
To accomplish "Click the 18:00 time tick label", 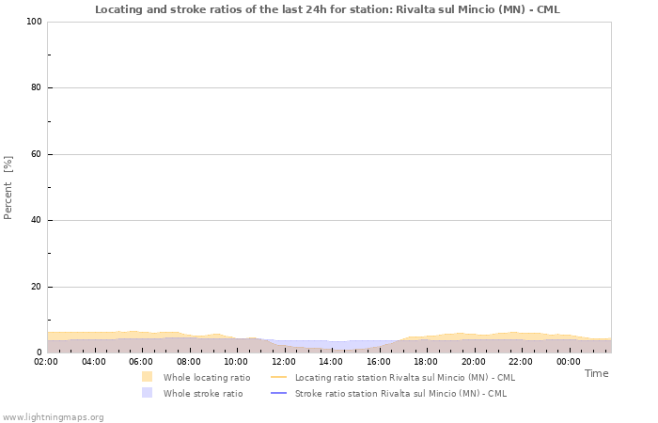I will coord(426,361).
